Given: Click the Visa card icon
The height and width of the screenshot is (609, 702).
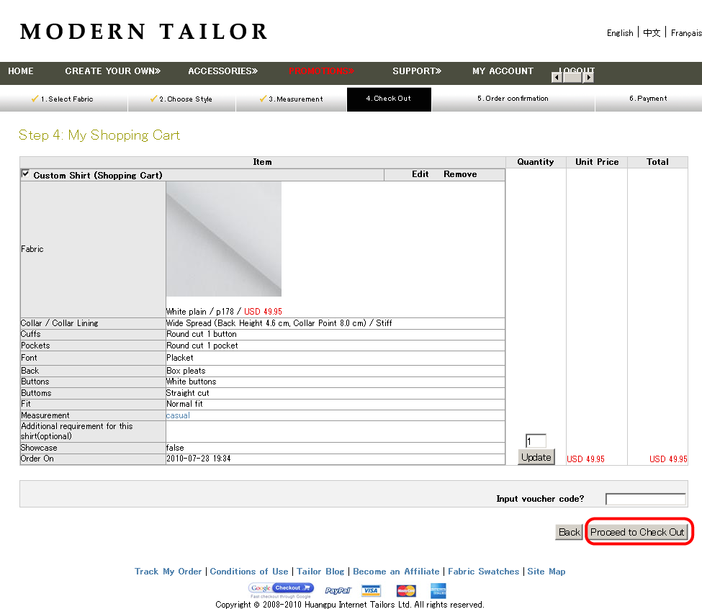Looking at the screenshot, I should (371, 591).
